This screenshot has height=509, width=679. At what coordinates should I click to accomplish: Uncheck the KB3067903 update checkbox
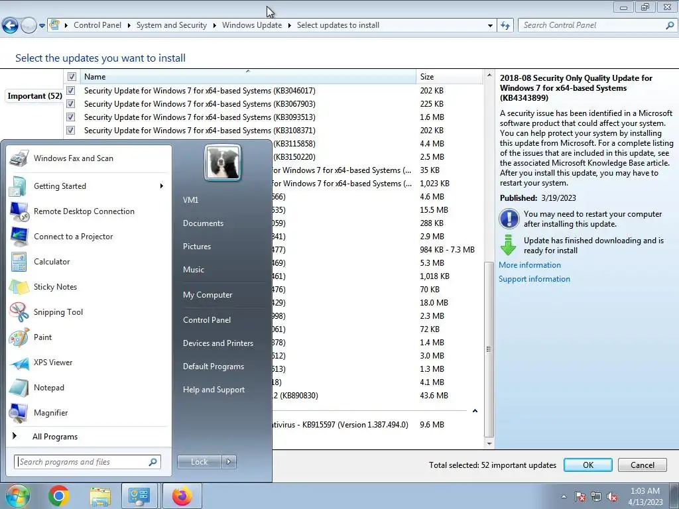[70, 104]
